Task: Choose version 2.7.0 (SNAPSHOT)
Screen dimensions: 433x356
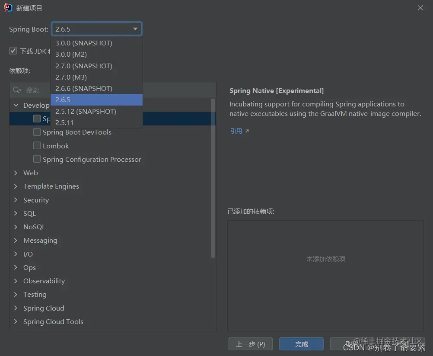Action: pos(97,66)
